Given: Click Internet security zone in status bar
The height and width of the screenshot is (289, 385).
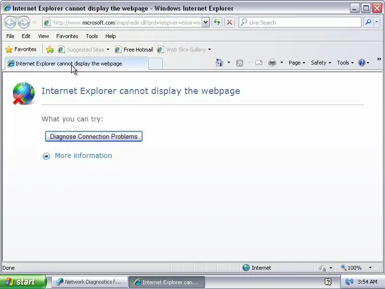Looking at the screenshot, I should pyautogui.click(x=257, y=268).
